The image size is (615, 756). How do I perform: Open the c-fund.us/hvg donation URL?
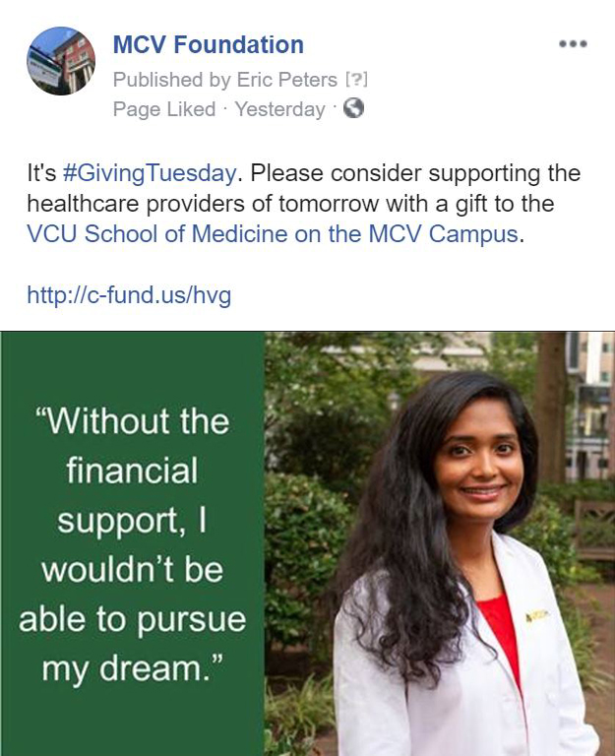click(x=129, y=295)
